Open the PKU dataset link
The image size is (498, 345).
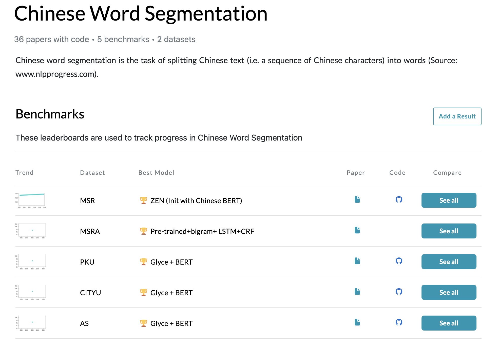[x=87, y=262]
